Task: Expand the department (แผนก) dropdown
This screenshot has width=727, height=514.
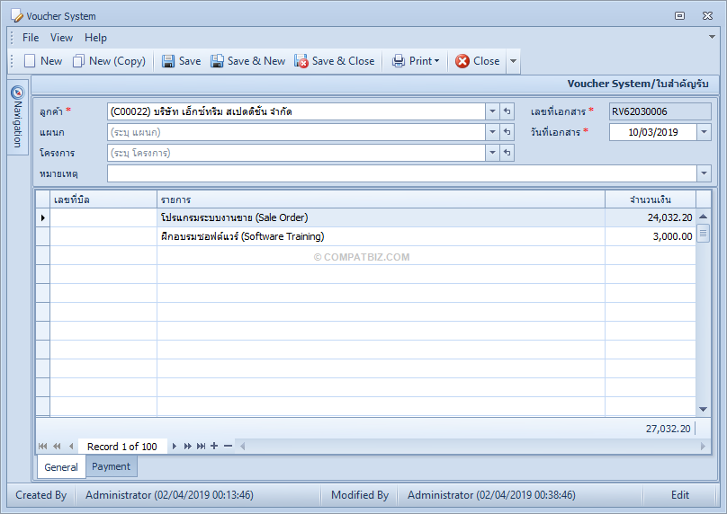Action: [492, 132]
